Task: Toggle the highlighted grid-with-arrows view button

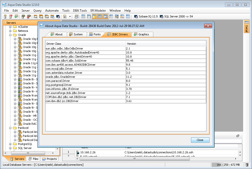Action: pos(106,16)
